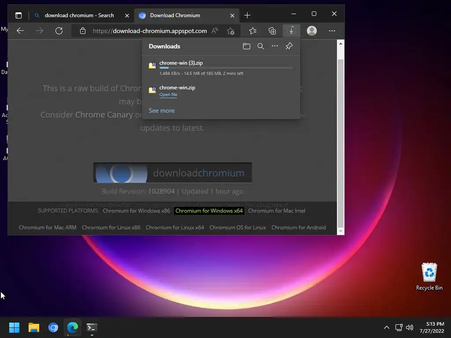Click the downloadchromium banner button
The width and height of the screenshot is (451, 338).
point(173,173)
